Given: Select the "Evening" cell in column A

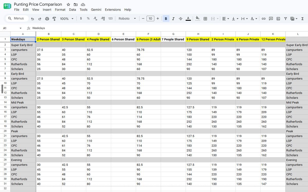Looking at the screenshot, I should pos(23,160).
